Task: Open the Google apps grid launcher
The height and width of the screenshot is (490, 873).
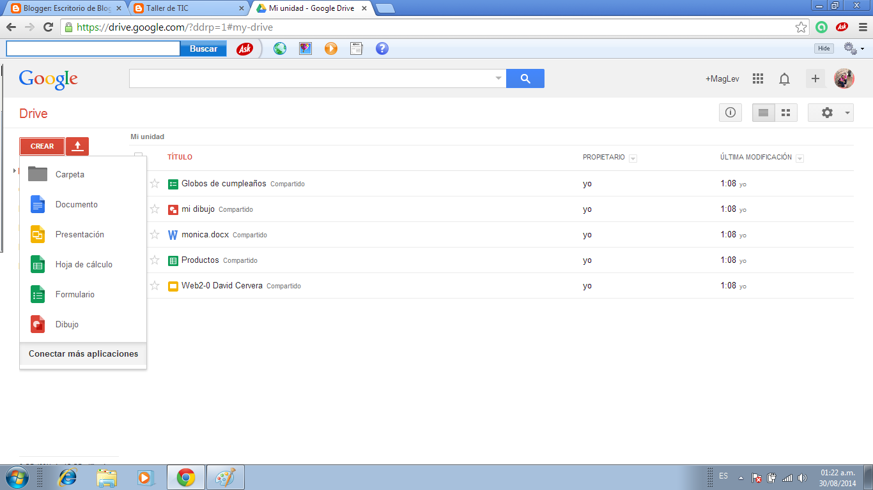Action: click(757, 78)
